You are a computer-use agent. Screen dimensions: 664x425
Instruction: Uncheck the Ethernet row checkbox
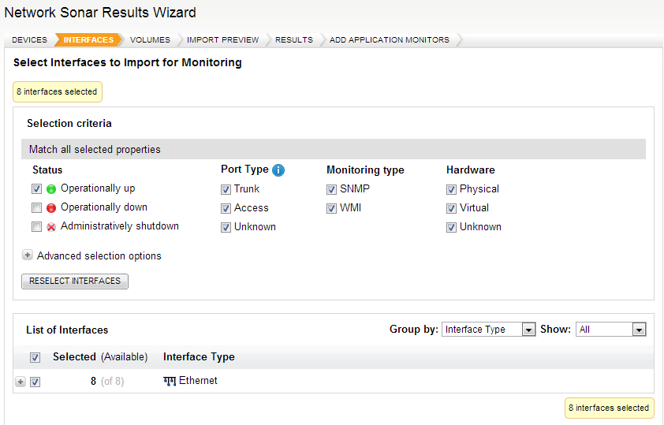(35, 382)
